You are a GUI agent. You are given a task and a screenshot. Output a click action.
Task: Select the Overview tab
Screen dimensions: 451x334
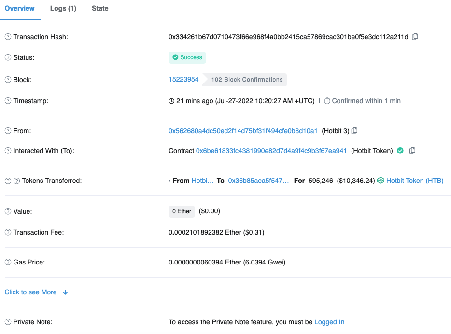point(20,9)
